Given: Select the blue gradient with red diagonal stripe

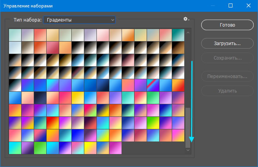Looking at the screenshot, I should tap(153, 85).
